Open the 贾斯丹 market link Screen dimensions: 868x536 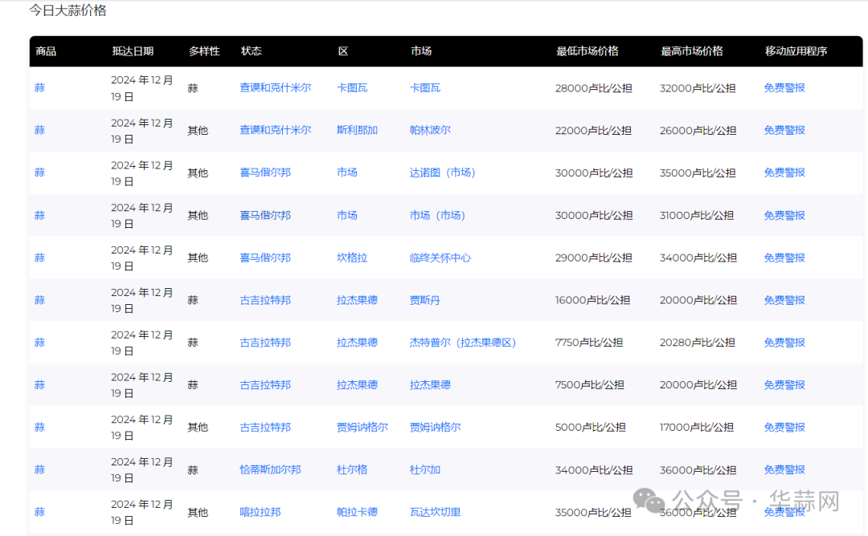click(x=424, y=300)
